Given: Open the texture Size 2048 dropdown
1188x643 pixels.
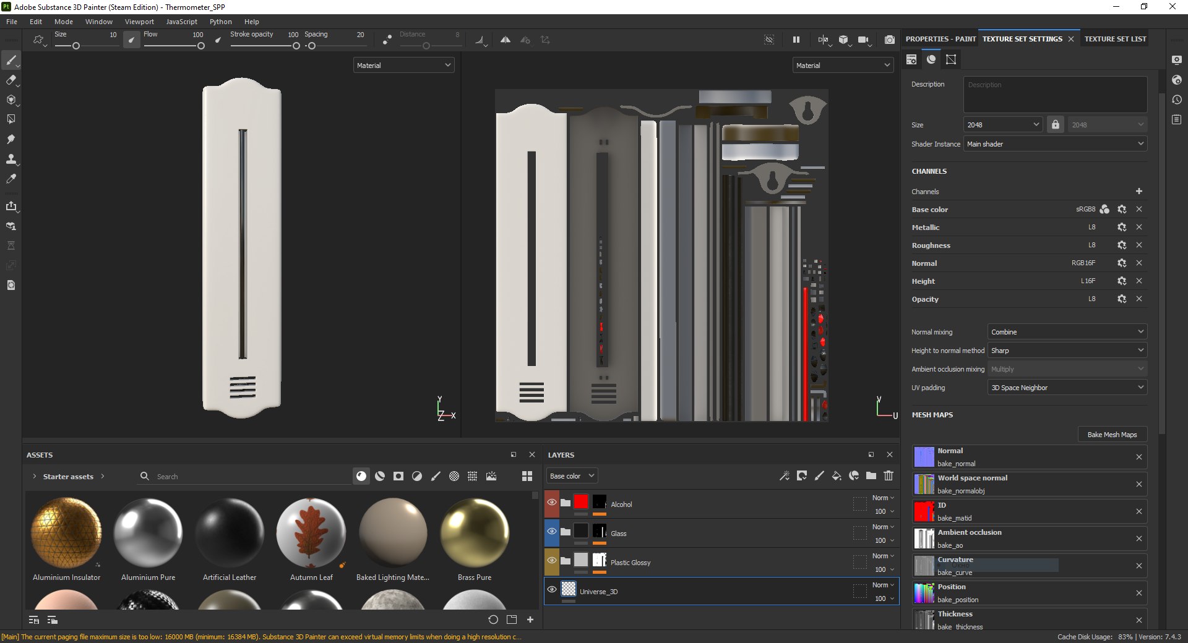Looking at the screenshot, I should pyautogui.click(x=1003, y=125).
